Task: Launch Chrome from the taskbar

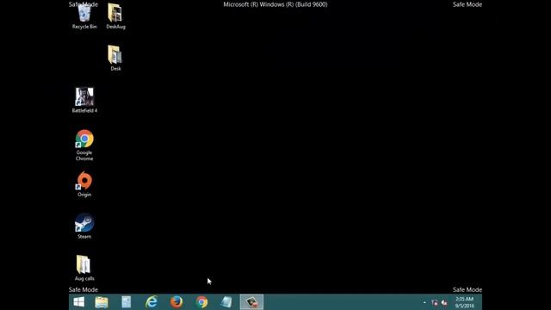Action: (201, 302)
